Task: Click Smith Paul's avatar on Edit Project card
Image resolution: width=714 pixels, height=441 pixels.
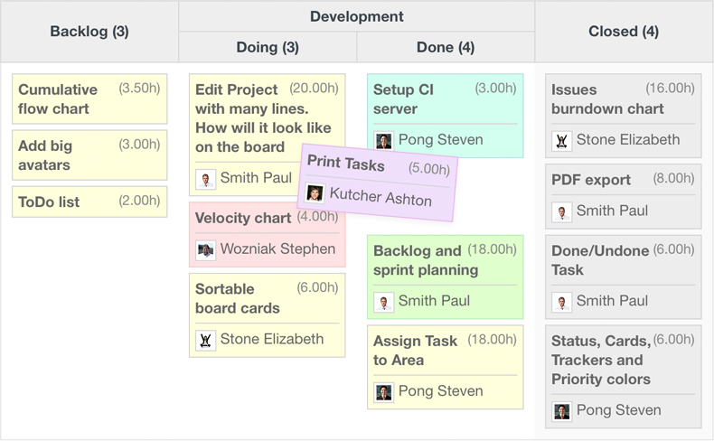Action: point(206,179)
